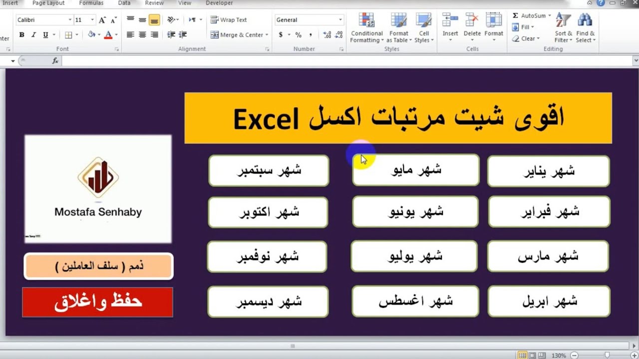
Task: Apply fill color bucket icon
Action: 91,35
